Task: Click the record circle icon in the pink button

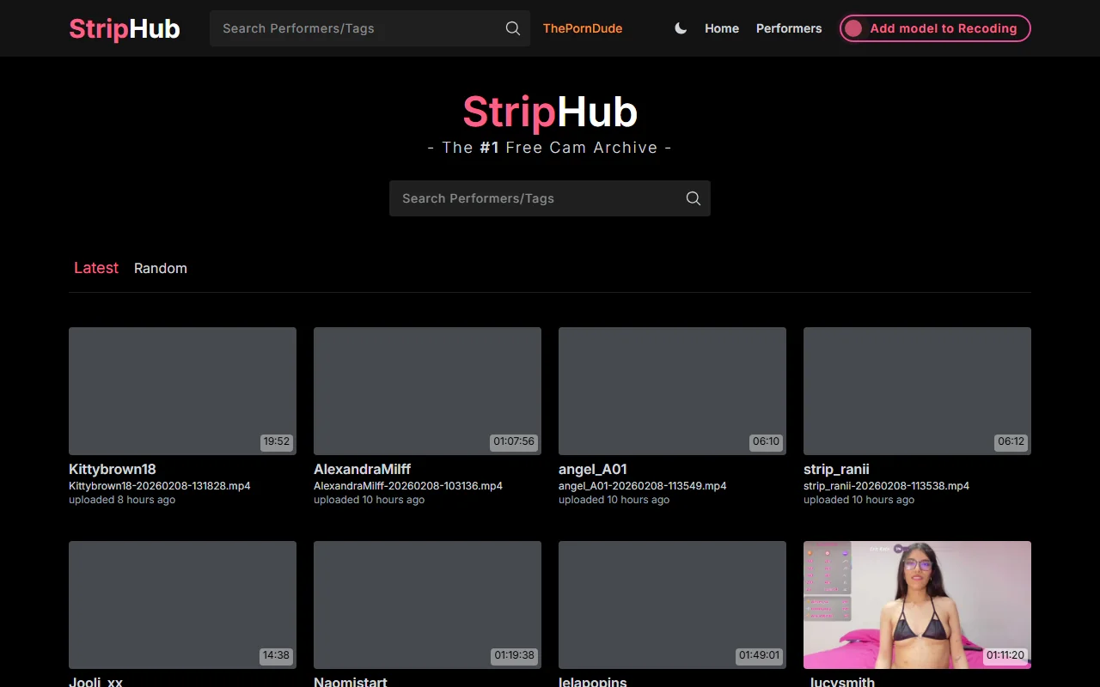Action: [852, 28]
